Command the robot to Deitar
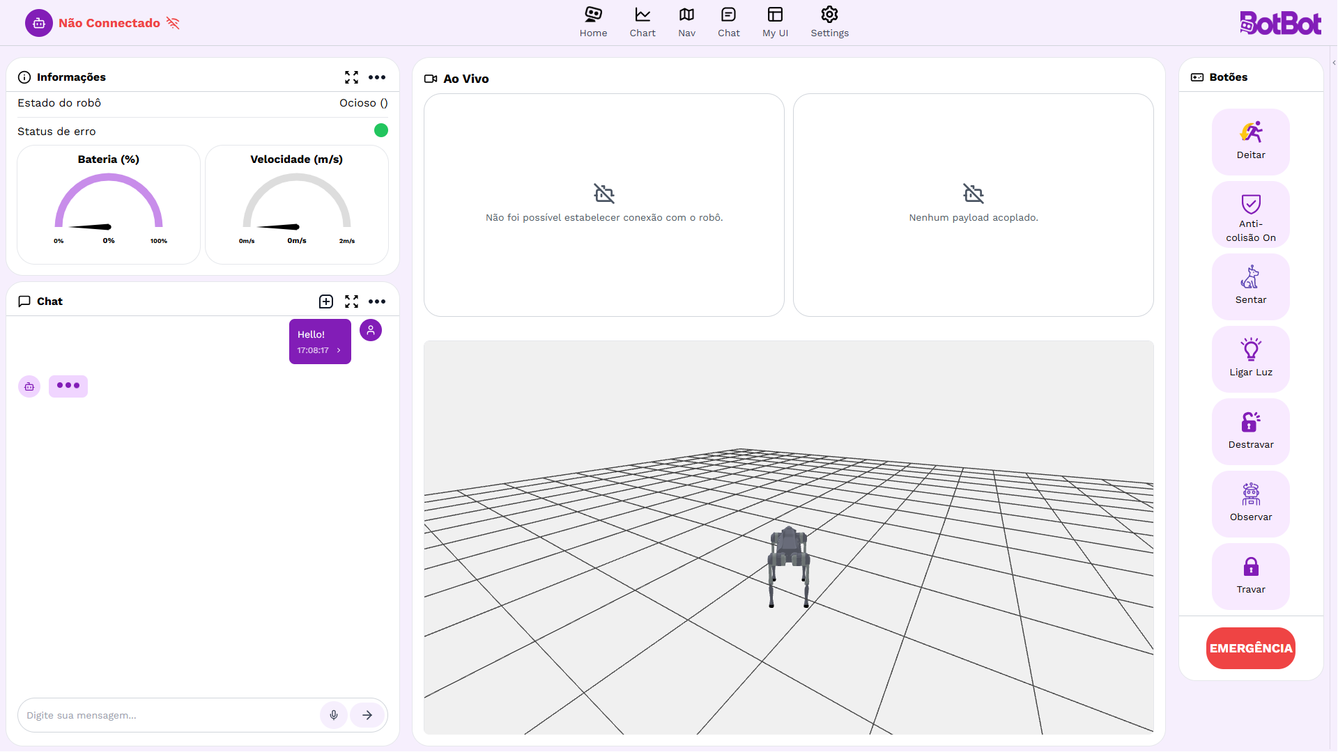 pyautogui.click(x=1250, y=141)
